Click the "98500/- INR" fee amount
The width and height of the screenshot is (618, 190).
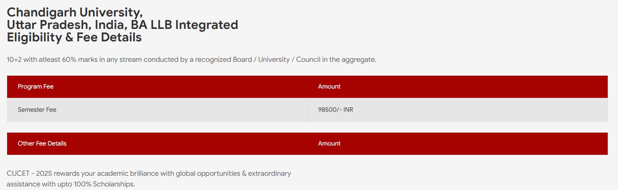335,109
